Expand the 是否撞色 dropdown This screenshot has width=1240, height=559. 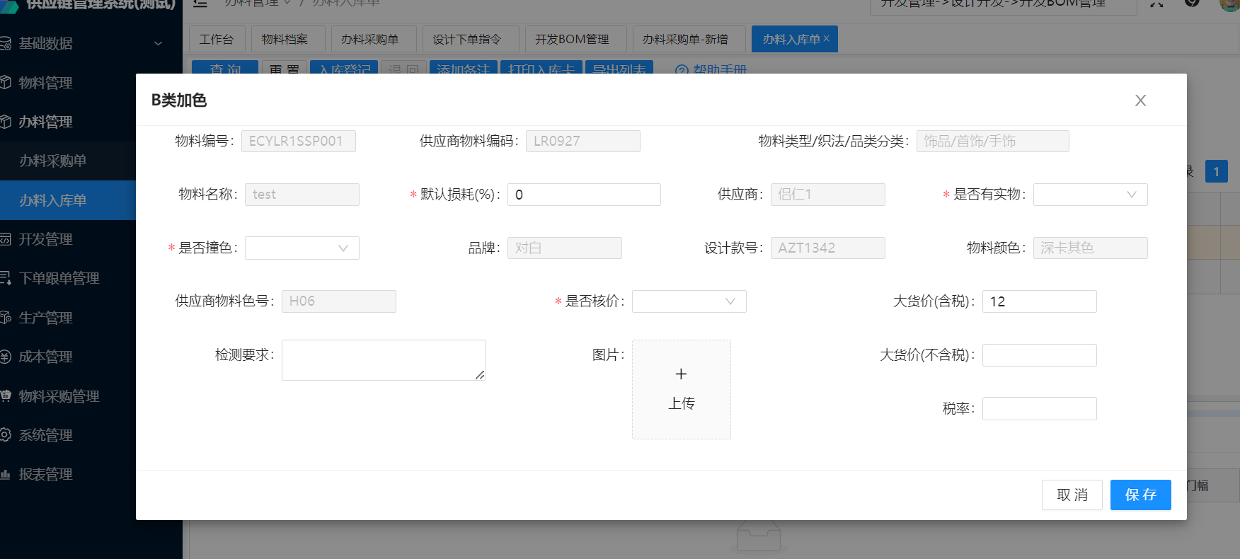coord(302,248)
